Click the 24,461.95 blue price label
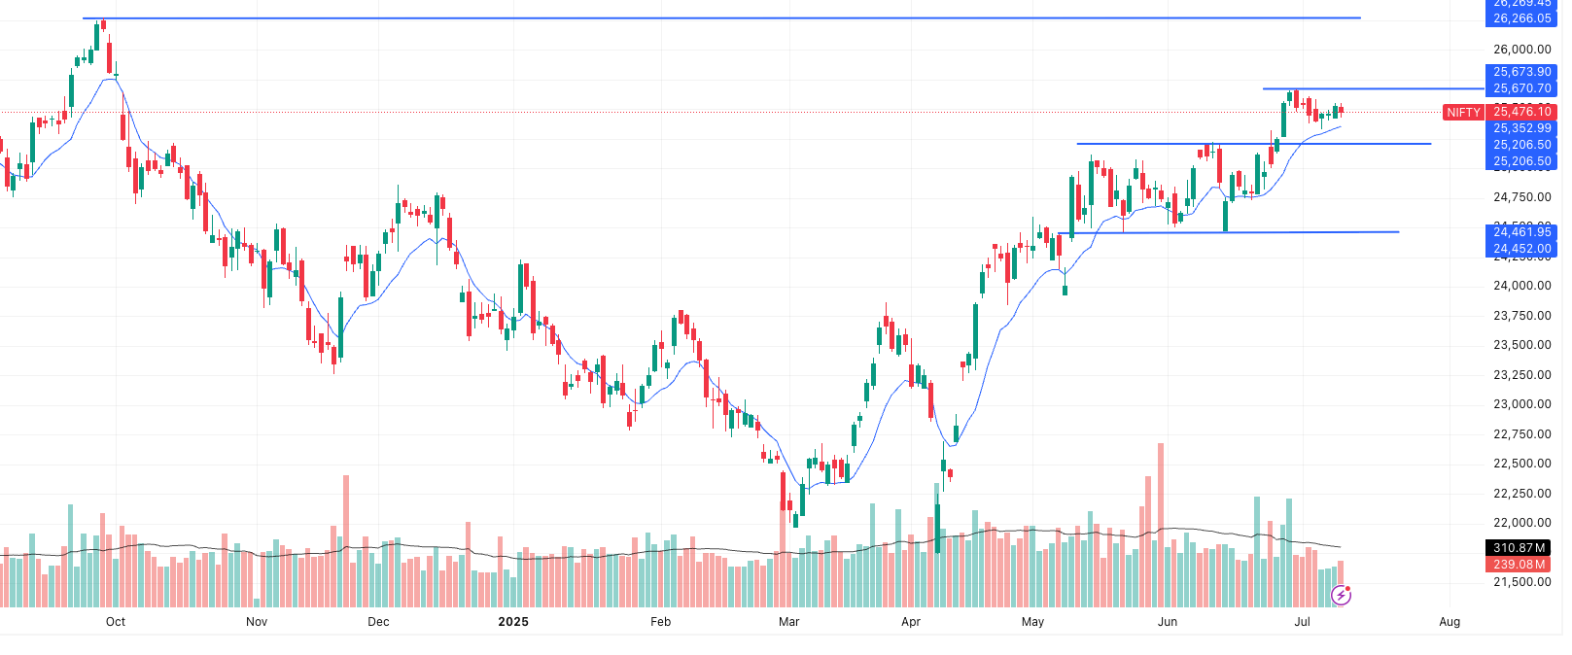 tap(1521, 232)
